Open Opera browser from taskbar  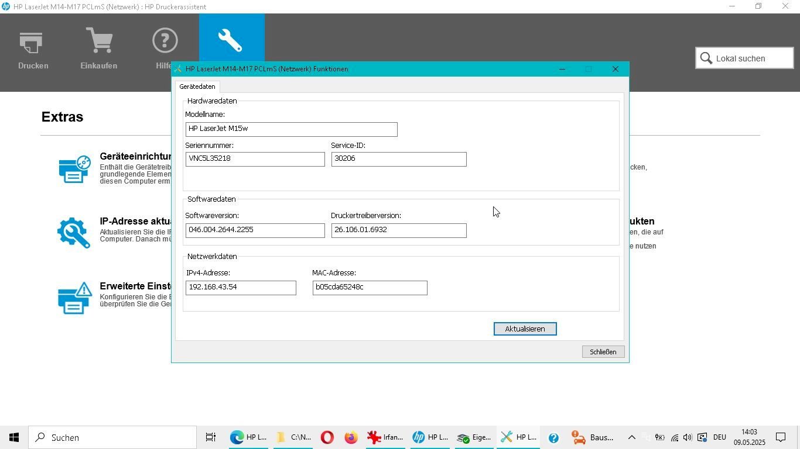(x=327, y=437)
